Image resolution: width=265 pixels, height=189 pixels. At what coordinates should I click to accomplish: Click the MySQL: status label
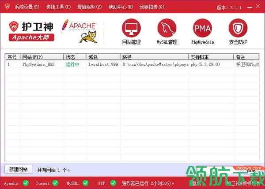click(73, 183)
